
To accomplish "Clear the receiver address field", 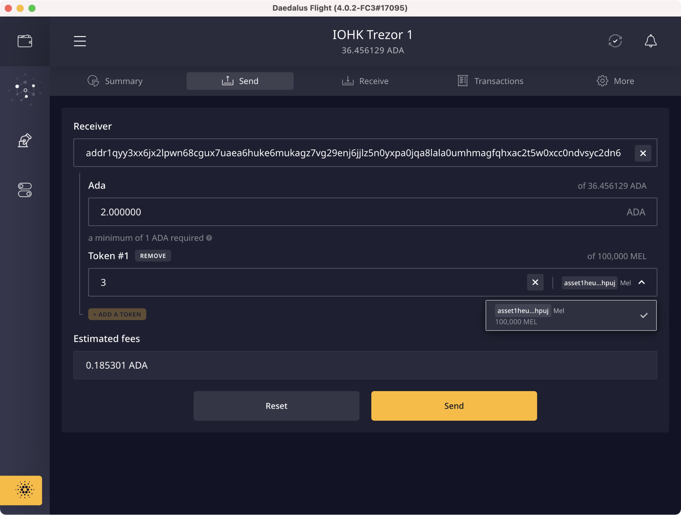I will click(x=643, y=153).
